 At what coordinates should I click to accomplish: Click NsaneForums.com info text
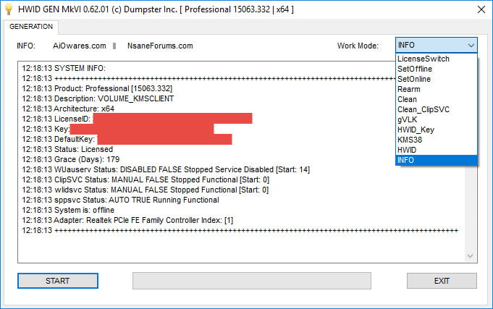(x=160, y=46)
